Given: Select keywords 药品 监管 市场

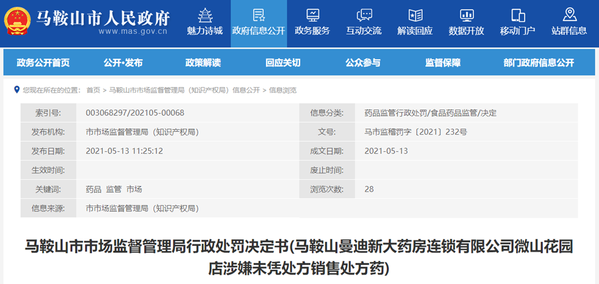Looking at the screenshot, I should click(114, 189).
